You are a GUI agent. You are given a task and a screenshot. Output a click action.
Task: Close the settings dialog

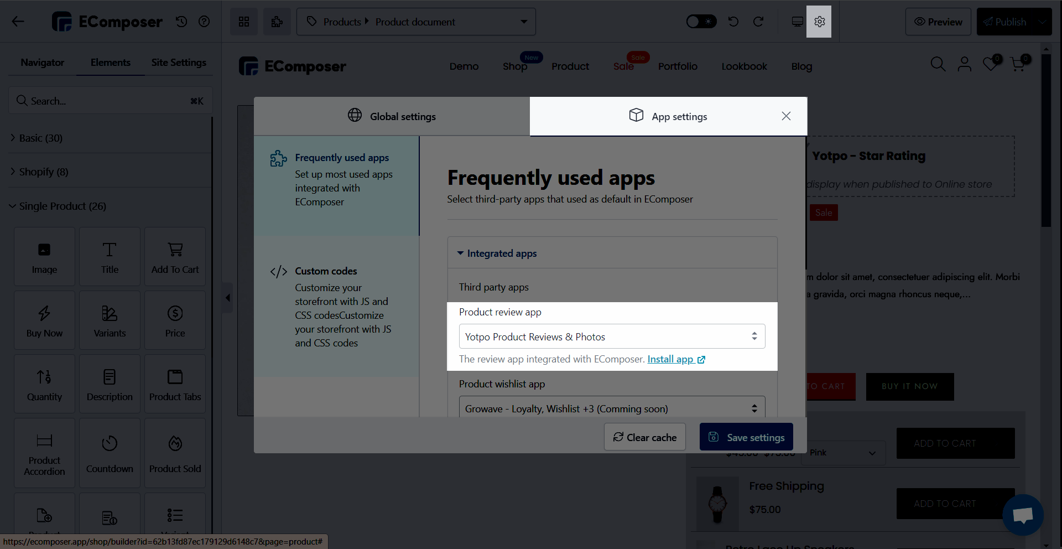pos(786,116)
